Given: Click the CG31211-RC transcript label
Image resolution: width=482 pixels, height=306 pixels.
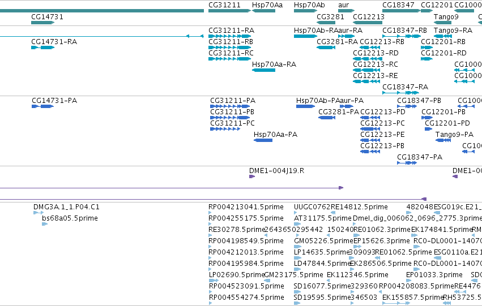Looking at the screenshot, I should [x=231, y=53].
